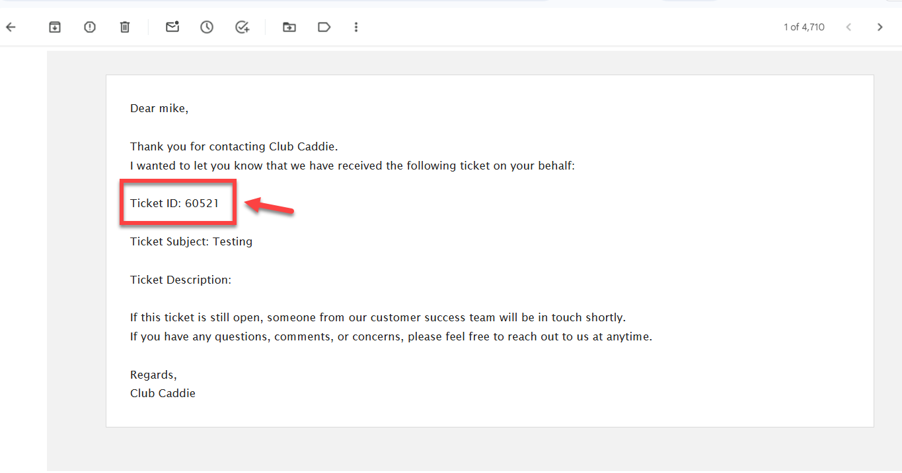
Task: Open More options three-dot menu
Action: tap(356, 27)
